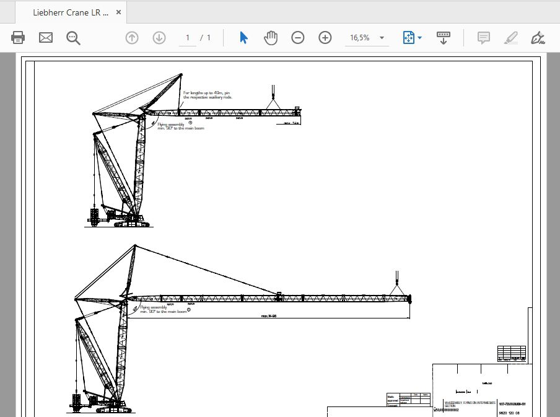Screen dimensions: 560x417
Task: Click the Zoom In plus icon
Action: click(325, 37)
